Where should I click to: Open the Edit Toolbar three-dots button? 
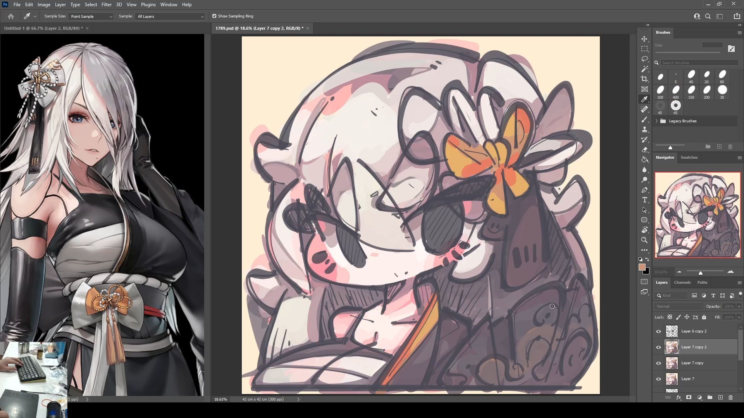[644, 250]
